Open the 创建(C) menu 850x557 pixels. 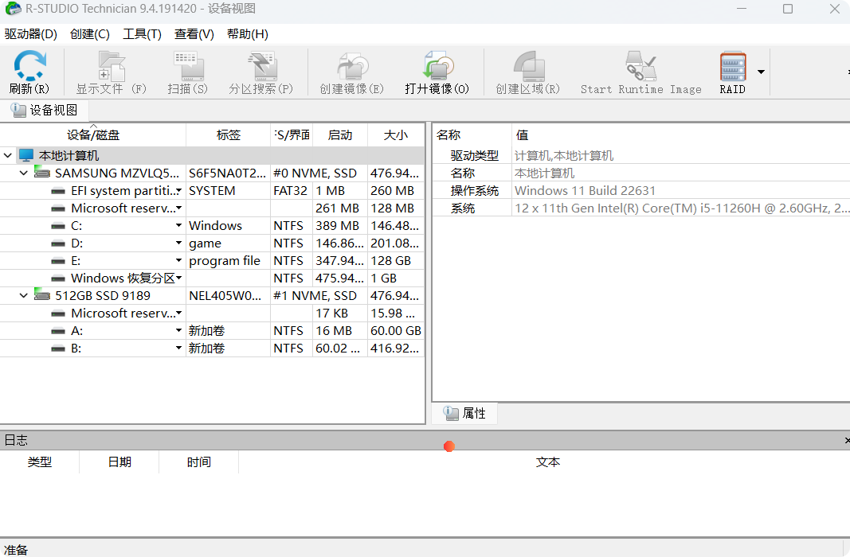point(90,34)
